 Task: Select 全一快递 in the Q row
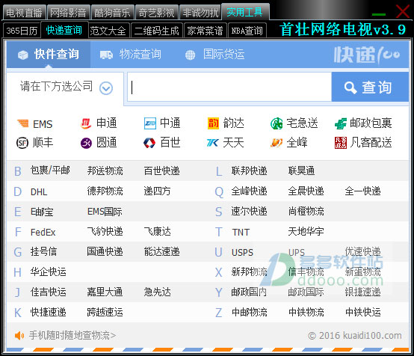point(362,191)
